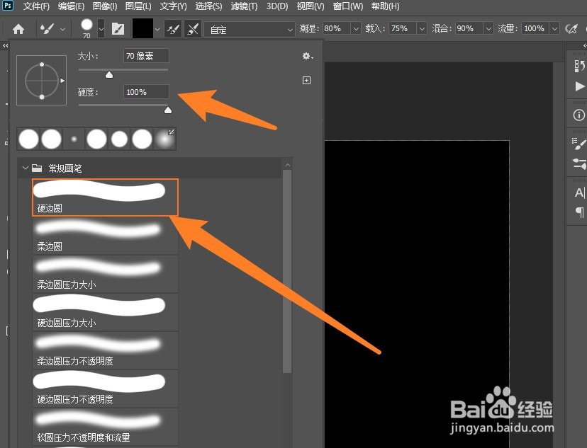Open the brush picker gear settings menu

[x=308, y=56]
